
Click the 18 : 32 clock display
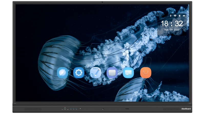[172, 24]
